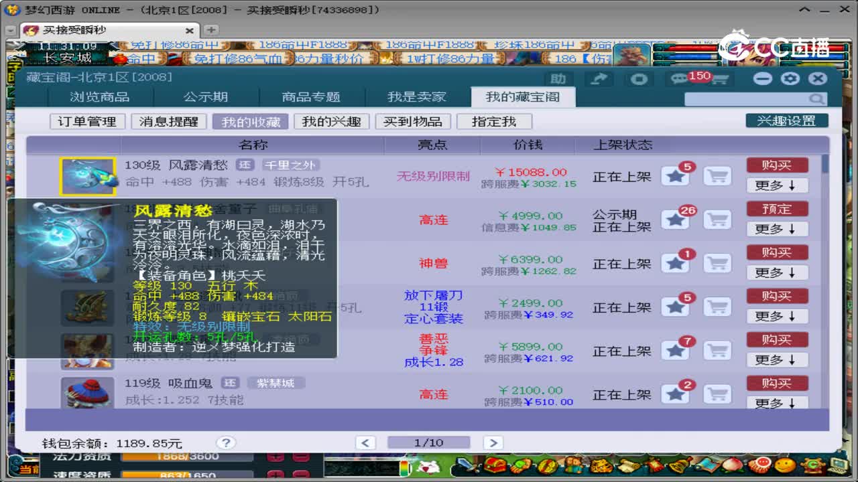
Task: Open 消息提醒 sub-tab
Action: (169, 121)
